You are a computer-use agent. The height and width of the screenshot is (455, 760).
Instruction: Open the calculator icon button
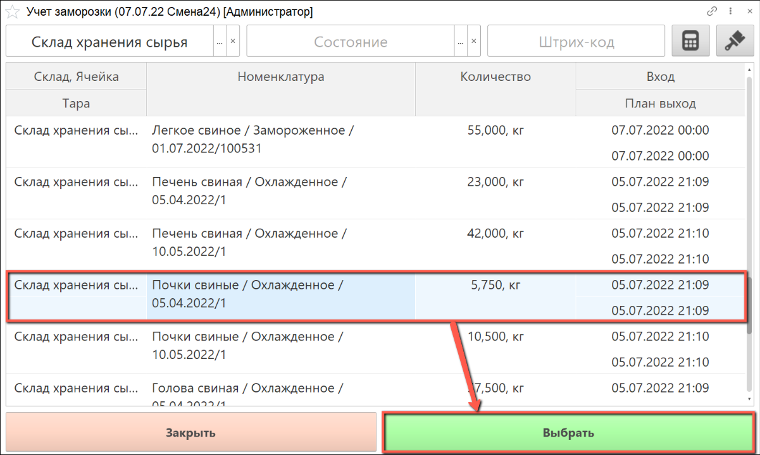(x=690, y=42)
